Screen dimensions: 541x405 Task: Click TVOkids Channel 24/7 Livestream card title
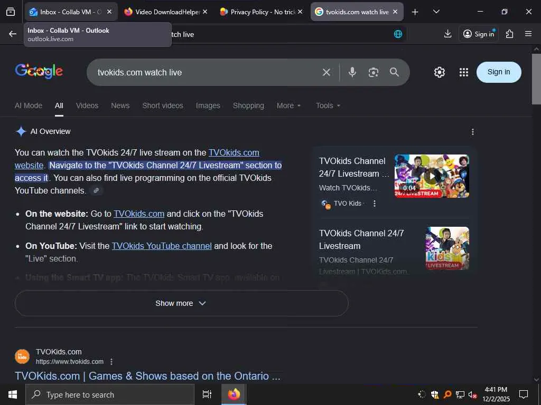pyautogui.click(x=361, y=240)
